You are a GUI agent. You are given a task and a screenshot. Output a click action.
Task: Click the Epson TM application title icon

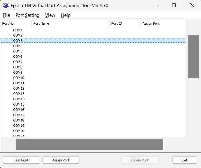click(x=6, y=5)
